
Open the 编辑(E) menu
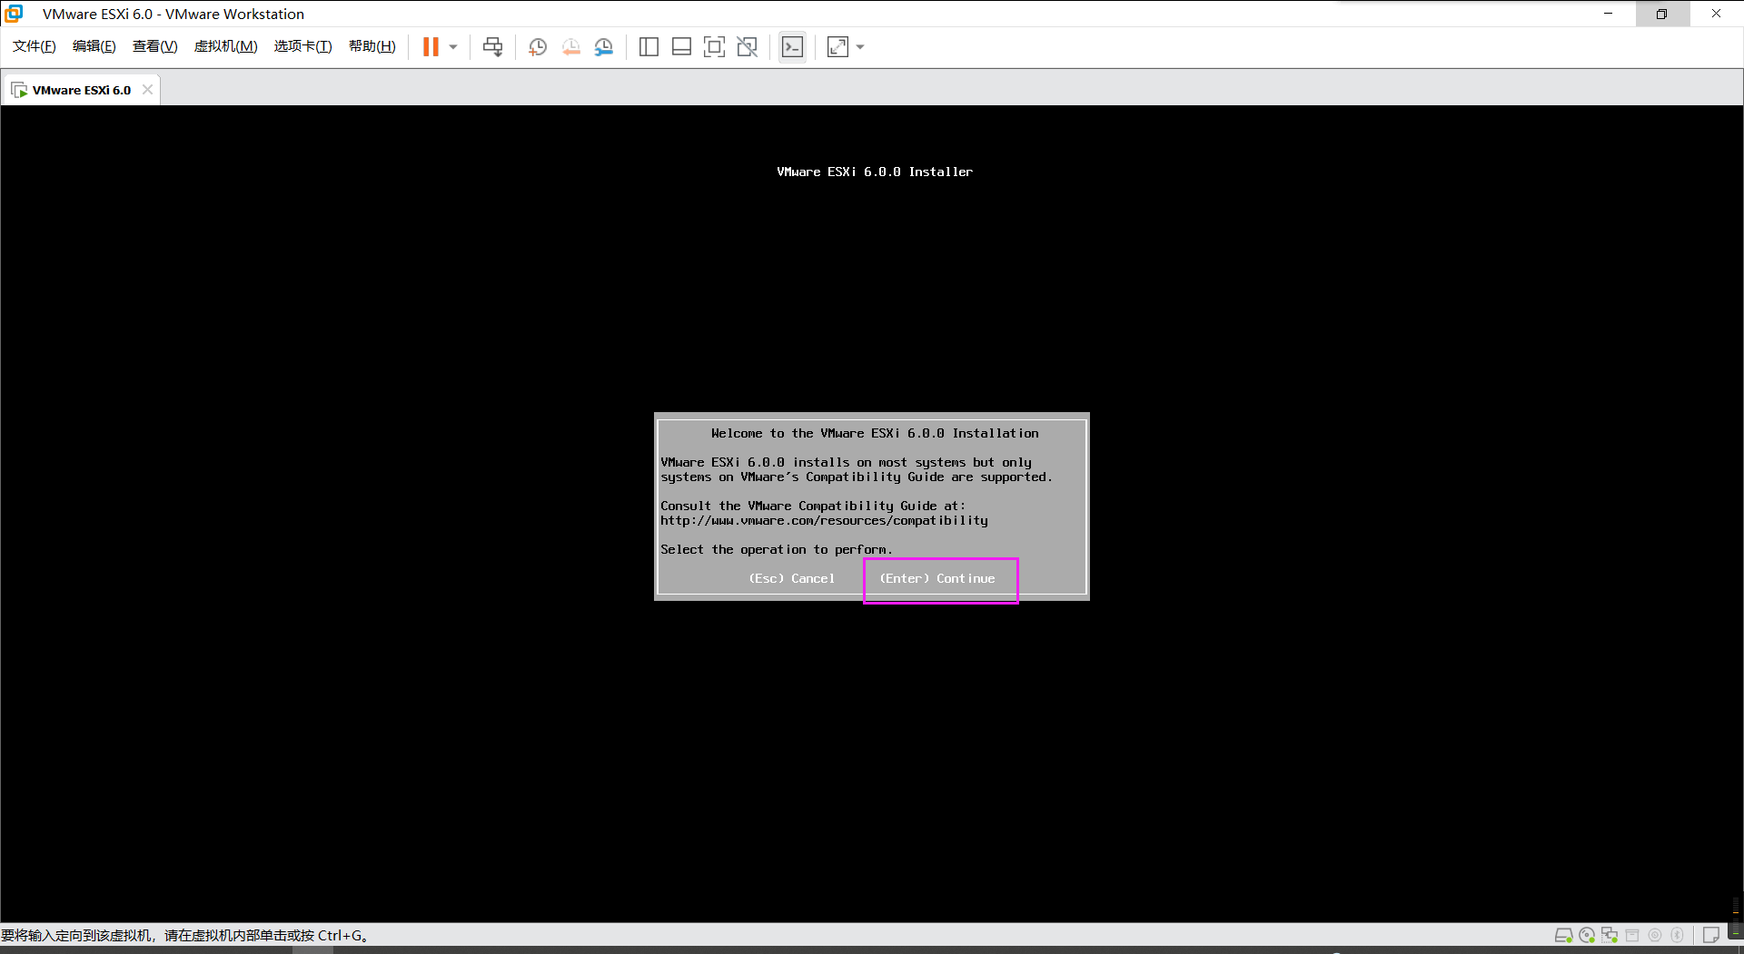[x=94, y=46]
